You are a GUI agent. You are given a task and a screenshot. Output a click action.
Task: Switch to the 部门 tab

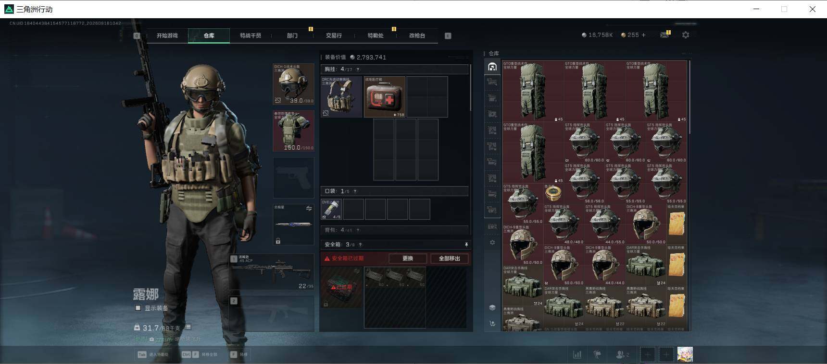tap(292, 35)
